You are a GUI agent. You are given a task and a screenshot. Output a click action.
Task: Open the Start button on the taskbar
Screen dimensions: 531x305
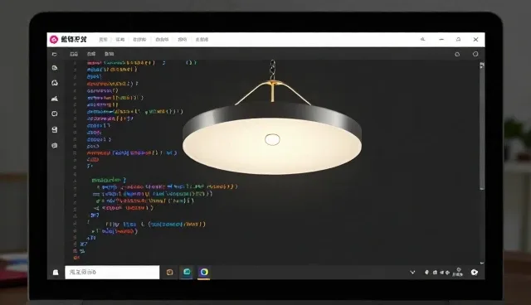click(56, 272)
